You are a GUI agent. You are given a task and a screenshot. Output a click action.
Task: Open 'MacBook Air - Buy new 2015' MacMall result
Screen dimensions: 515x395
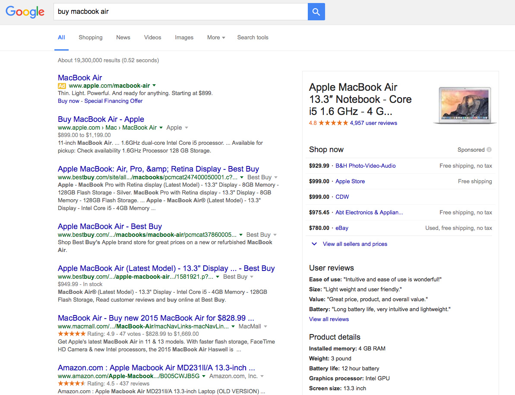click(x=156, y=318)
